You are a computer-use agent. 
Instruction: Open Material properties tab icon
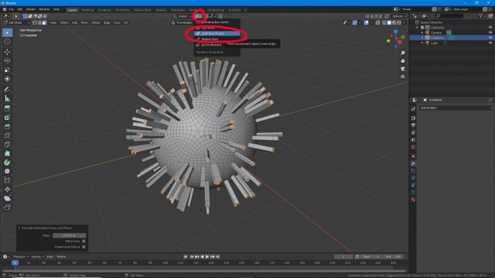(x=413, y=200)
